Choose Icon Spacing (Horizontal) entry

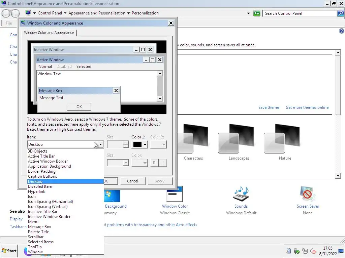65,202
